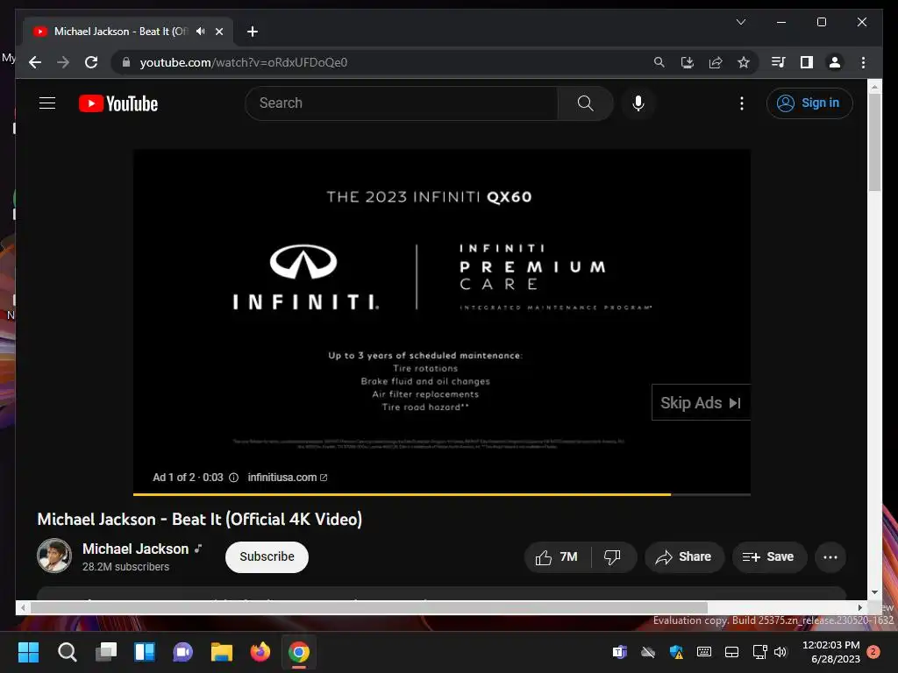Seek on the yellow ad progress bar

click(442, 494)
